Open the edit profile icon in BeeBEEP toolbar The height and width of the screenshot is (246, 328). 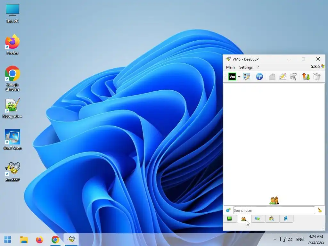[247, 77]
